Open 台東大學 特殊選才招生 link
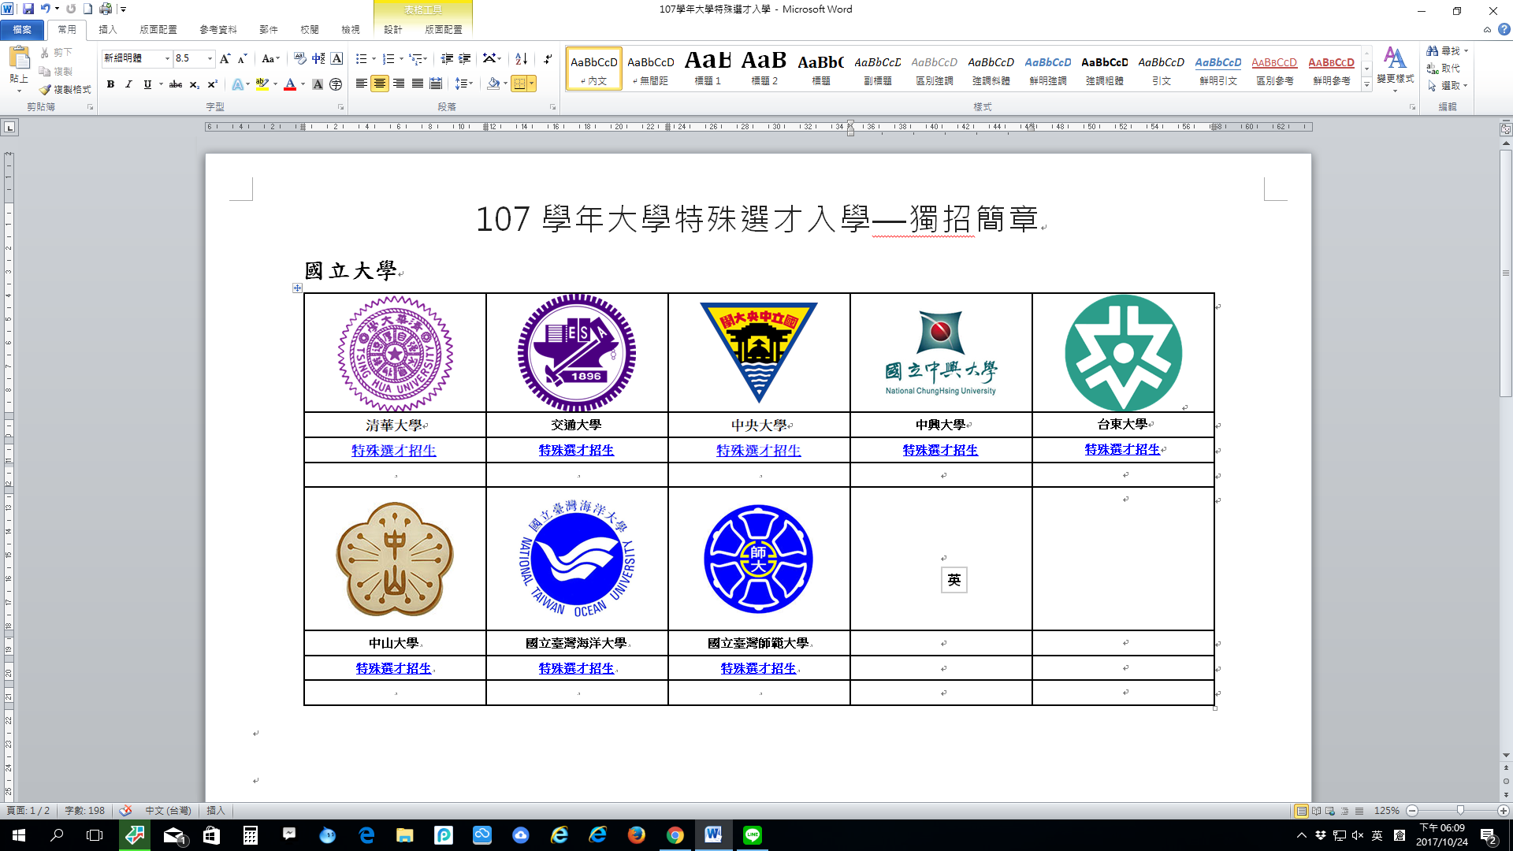Viewport: 1513px width, 851px height. click(1122, 450)
